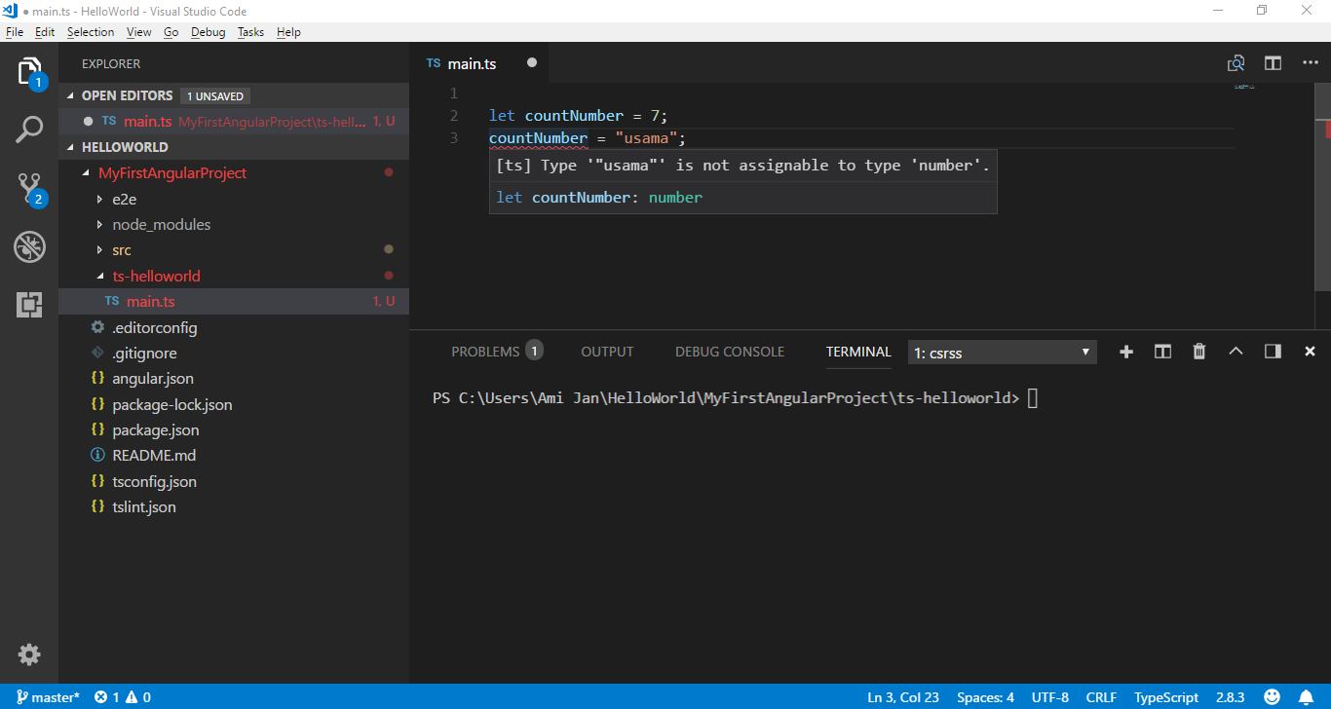The image size is (1331, 709).
Task: Move panel to the right side
Action: tap(1273, 352)
